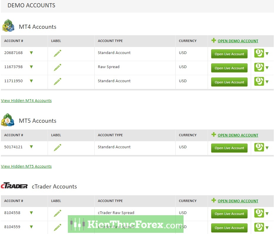Image resolution: width=274 pixels, height=234 pixels.
Task: Edit label for account 11673798
Action: (x=58, y=67)
